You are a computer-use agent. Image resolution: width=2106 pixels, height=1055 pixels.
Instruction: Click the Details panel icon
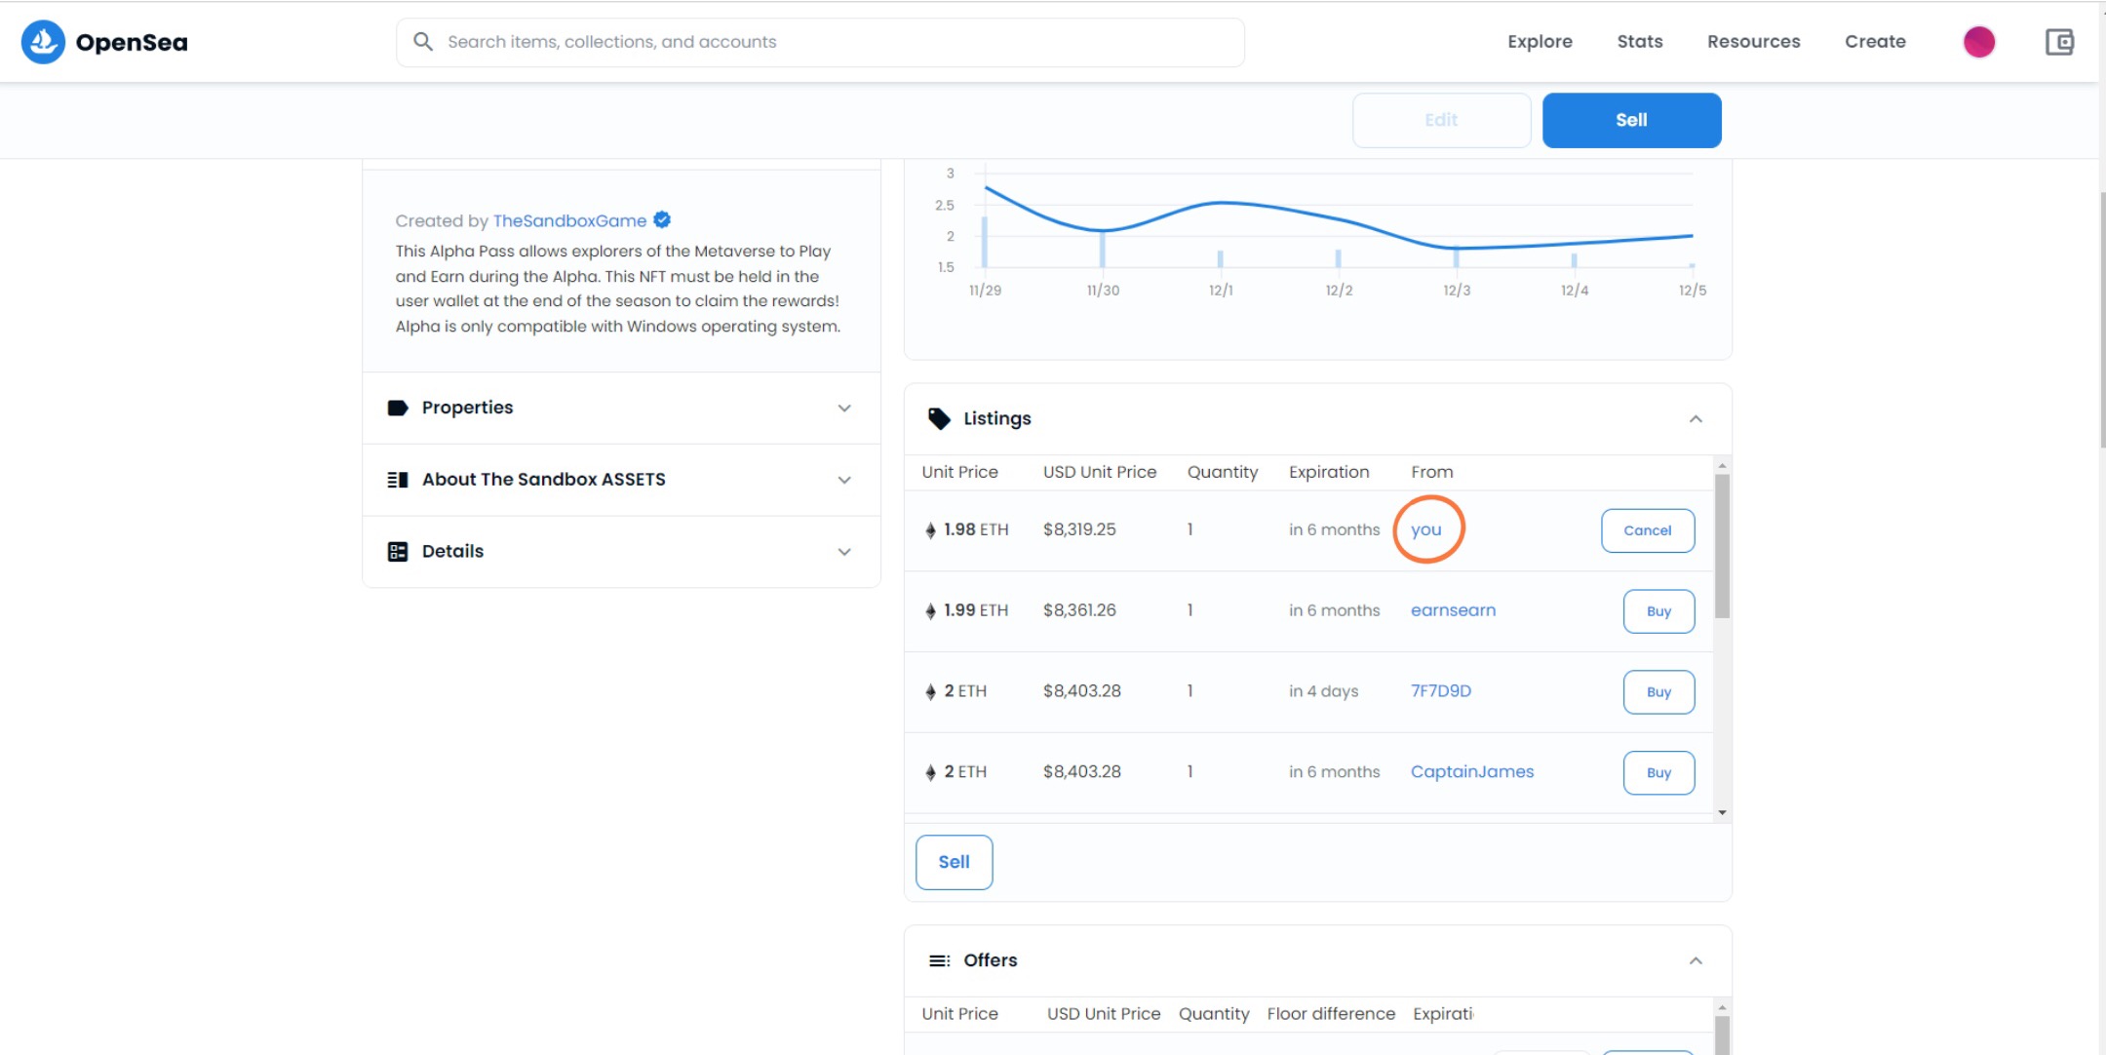coord(397,552)
